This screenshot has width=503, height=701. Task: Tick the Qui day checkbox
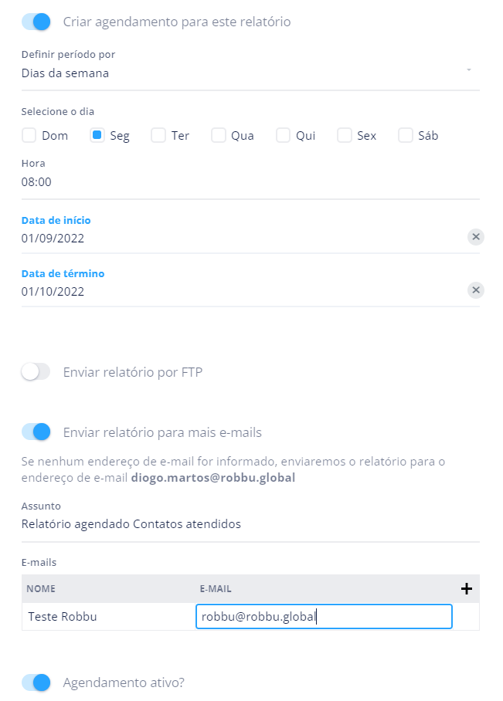click(284, 136)
